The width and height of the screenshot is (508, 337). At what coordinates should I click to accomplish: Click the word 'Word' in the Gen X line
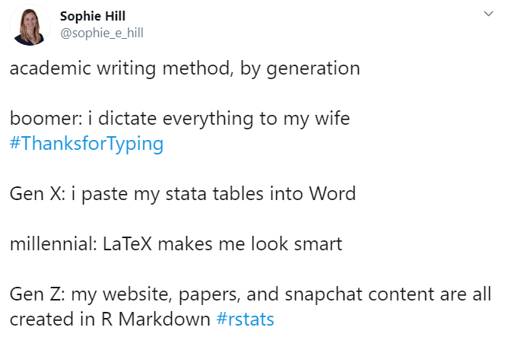click(332, 194)
